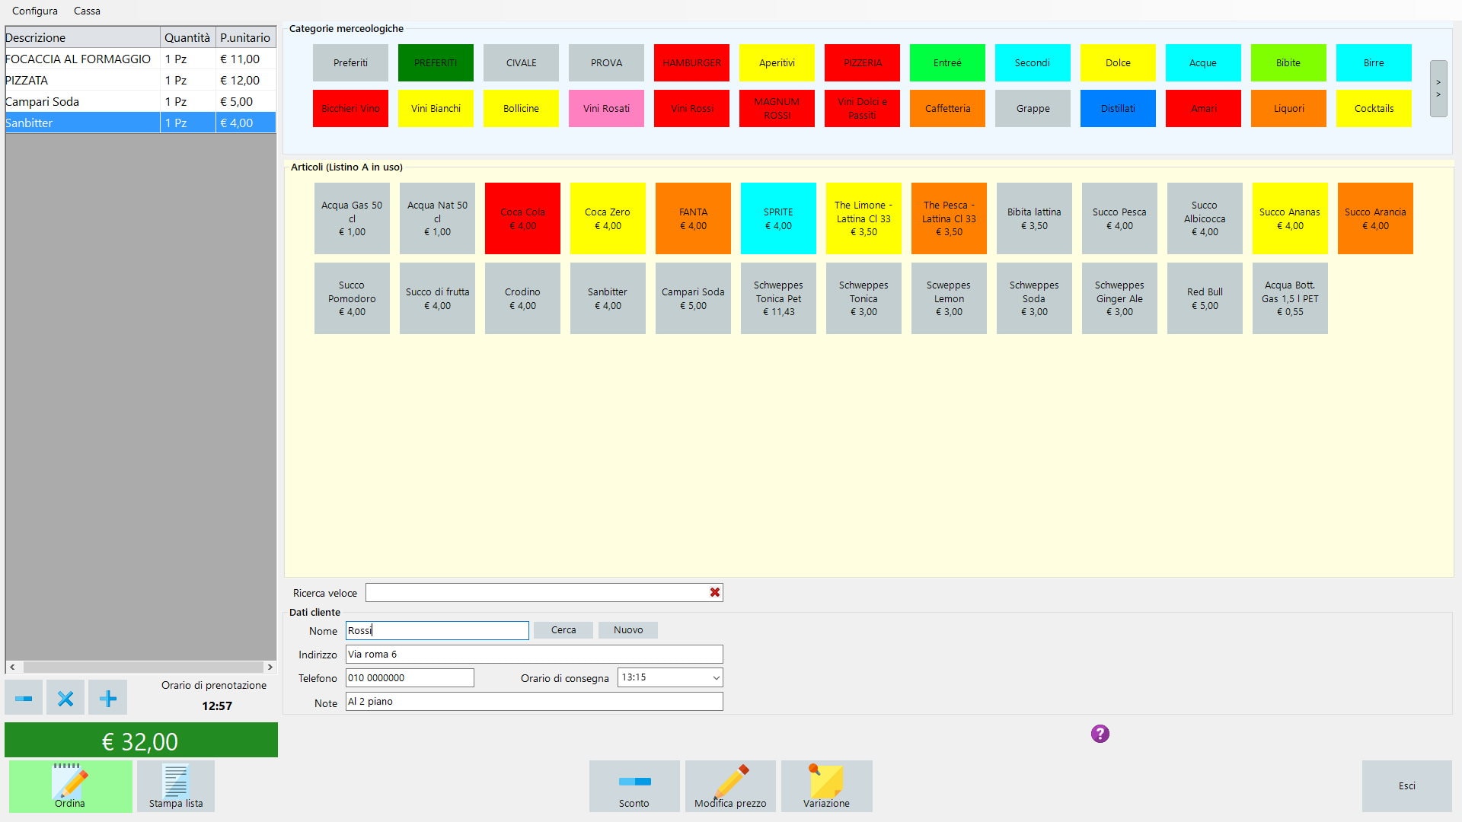Screen dimensions: 1462x822
Task: Open the Aperitivi category
Action: click(777, 63)
